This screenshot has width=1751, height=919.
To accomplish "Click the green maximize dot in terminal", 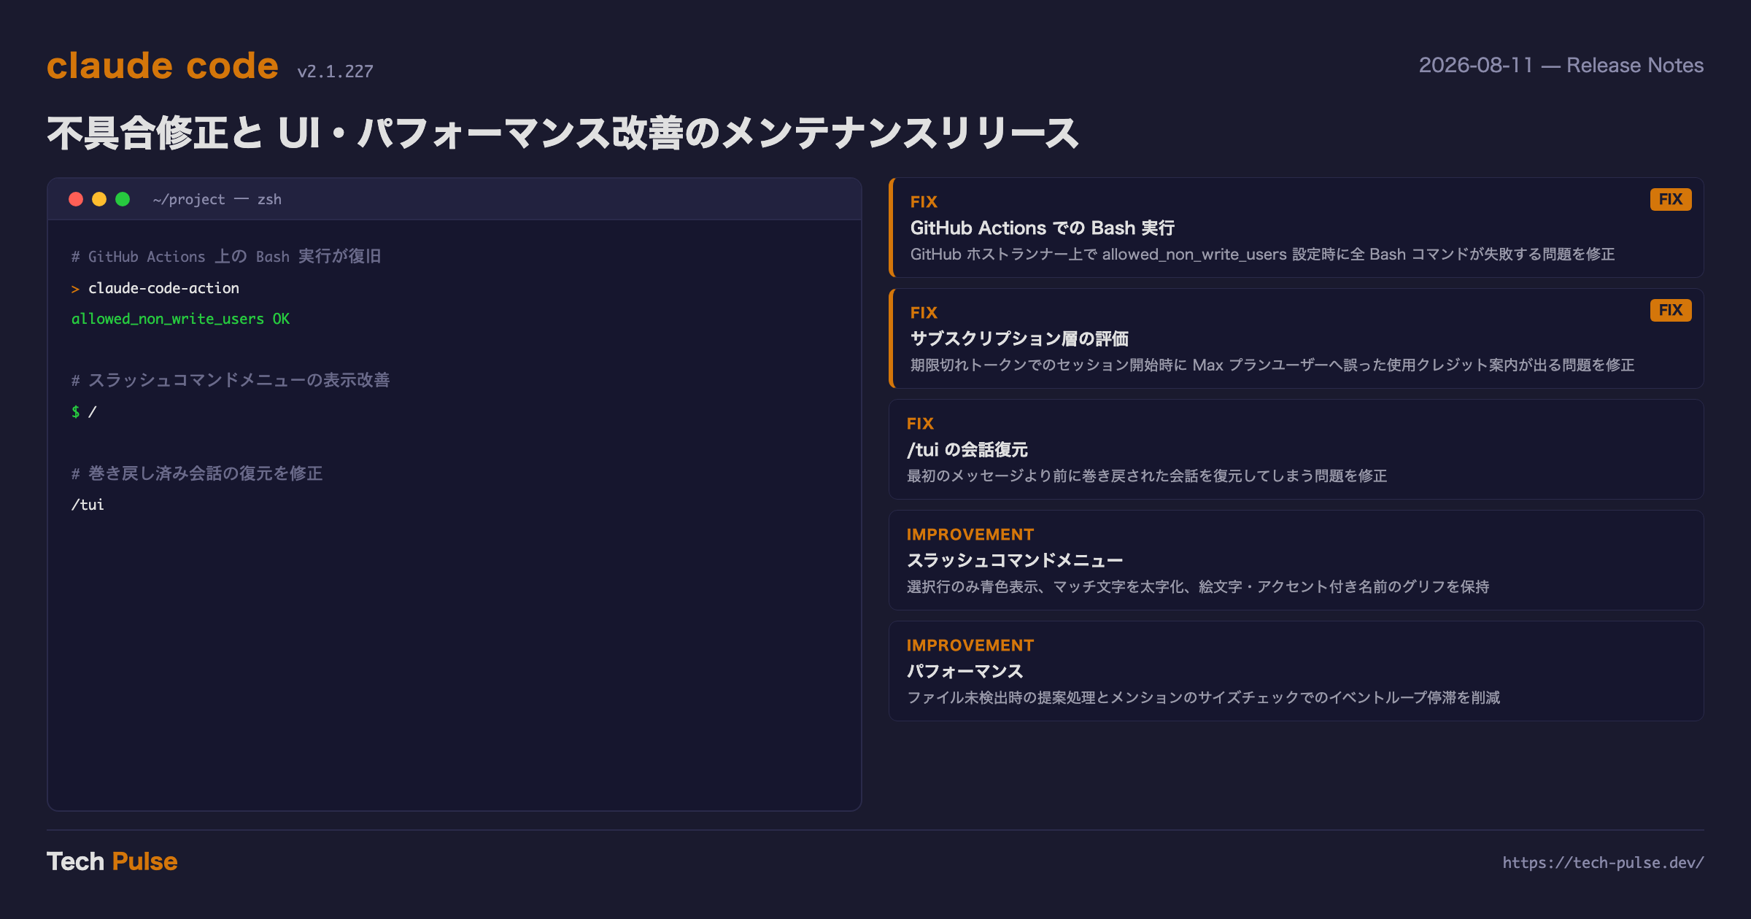I will click(x=123, y=199).
